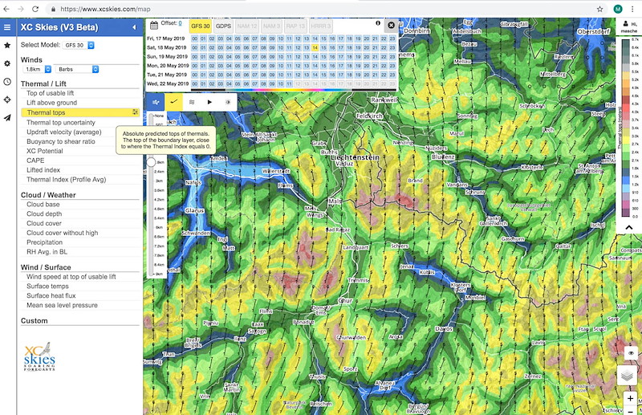Select Top of usable lift layer

tap(51, 93)
